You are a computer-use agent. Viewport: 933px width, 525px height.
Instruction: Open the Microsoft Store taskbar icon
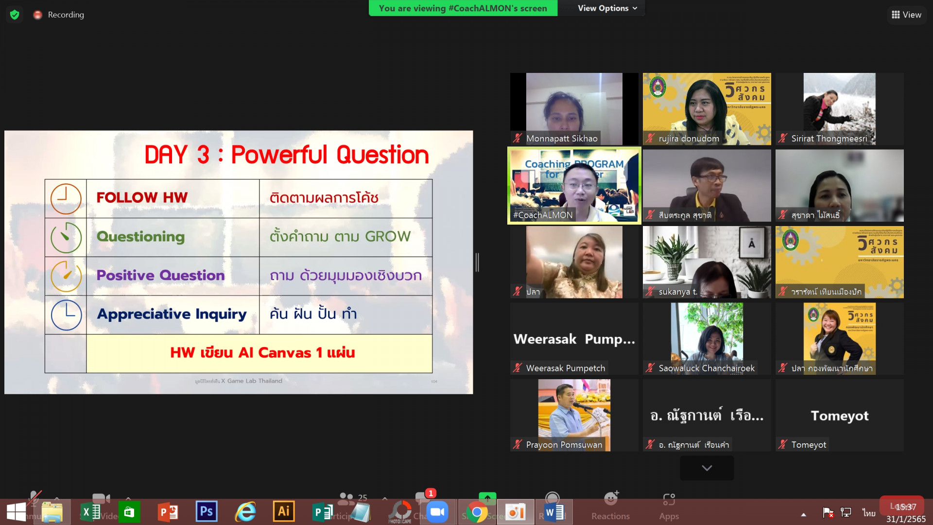coord(129,512)
